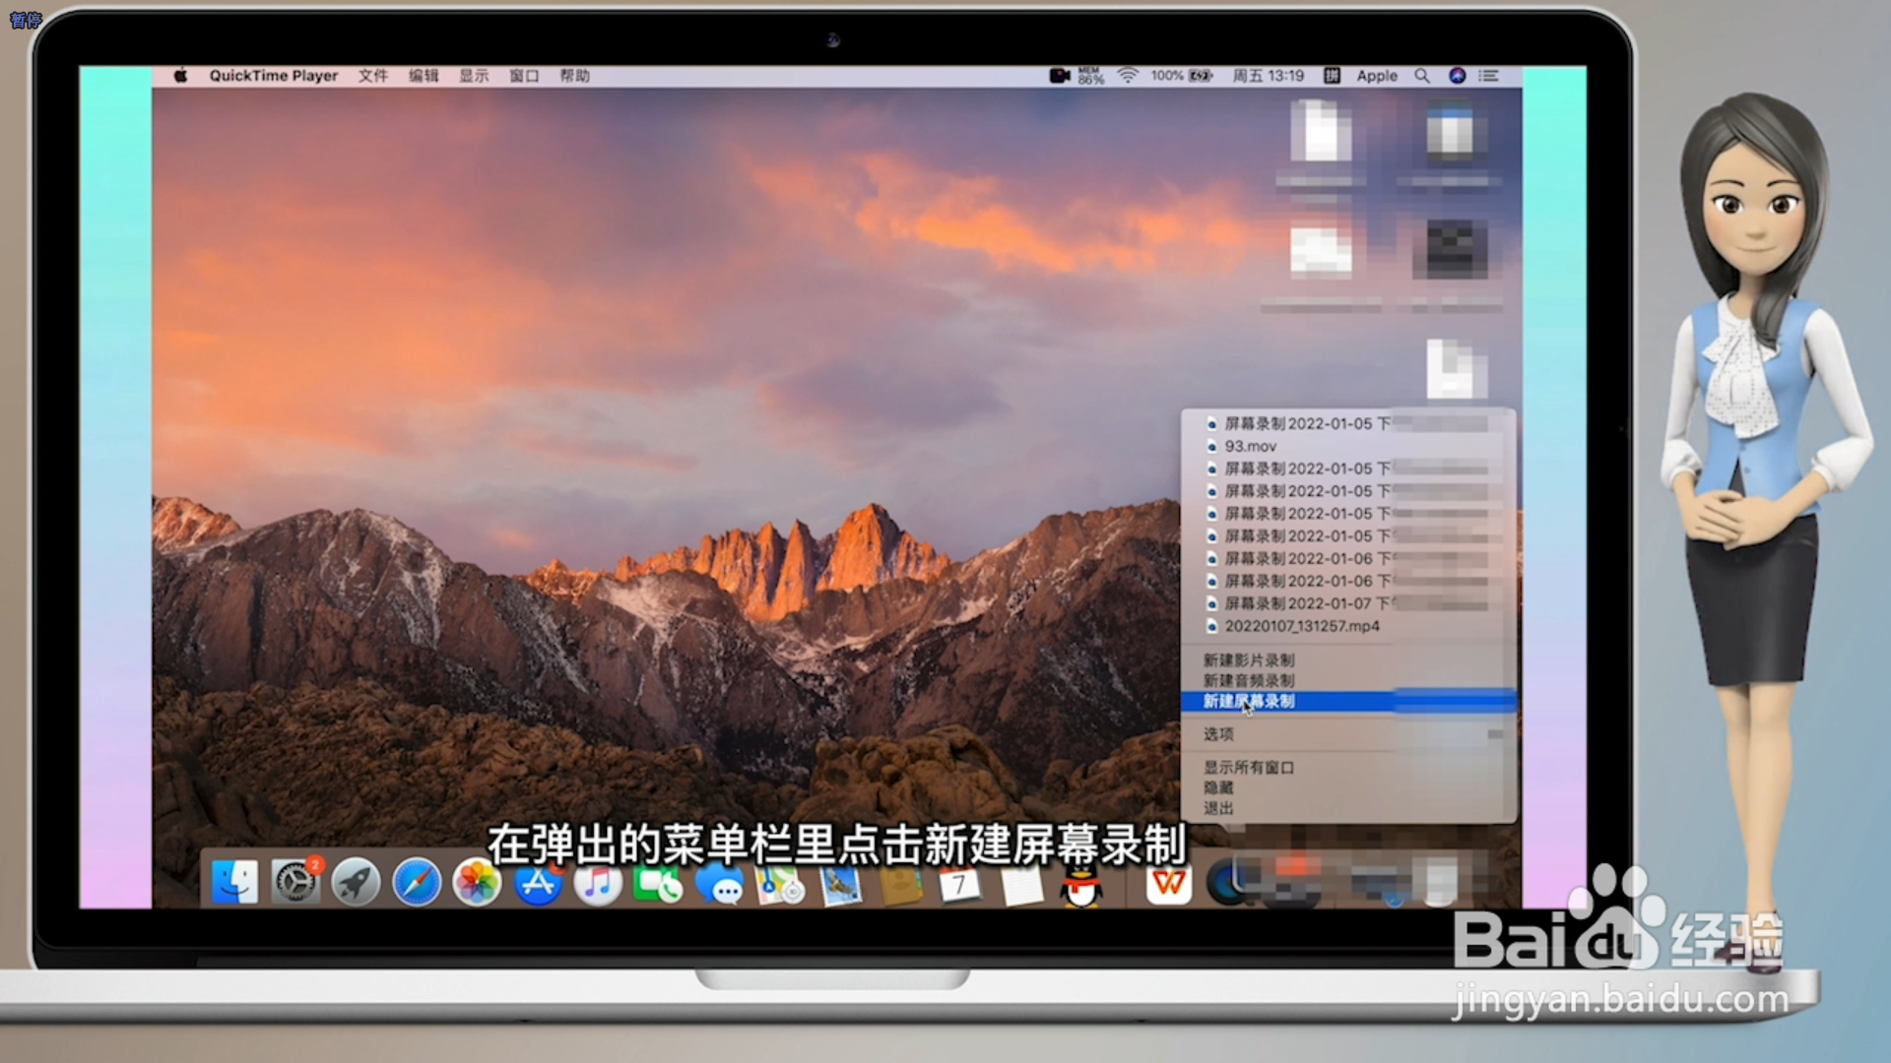The width and height of the screenshot is (1891, 1063).
Task: Select 新建屏幕录制 in the menu
Action: pyautogui.click(x=1249, y=702)
